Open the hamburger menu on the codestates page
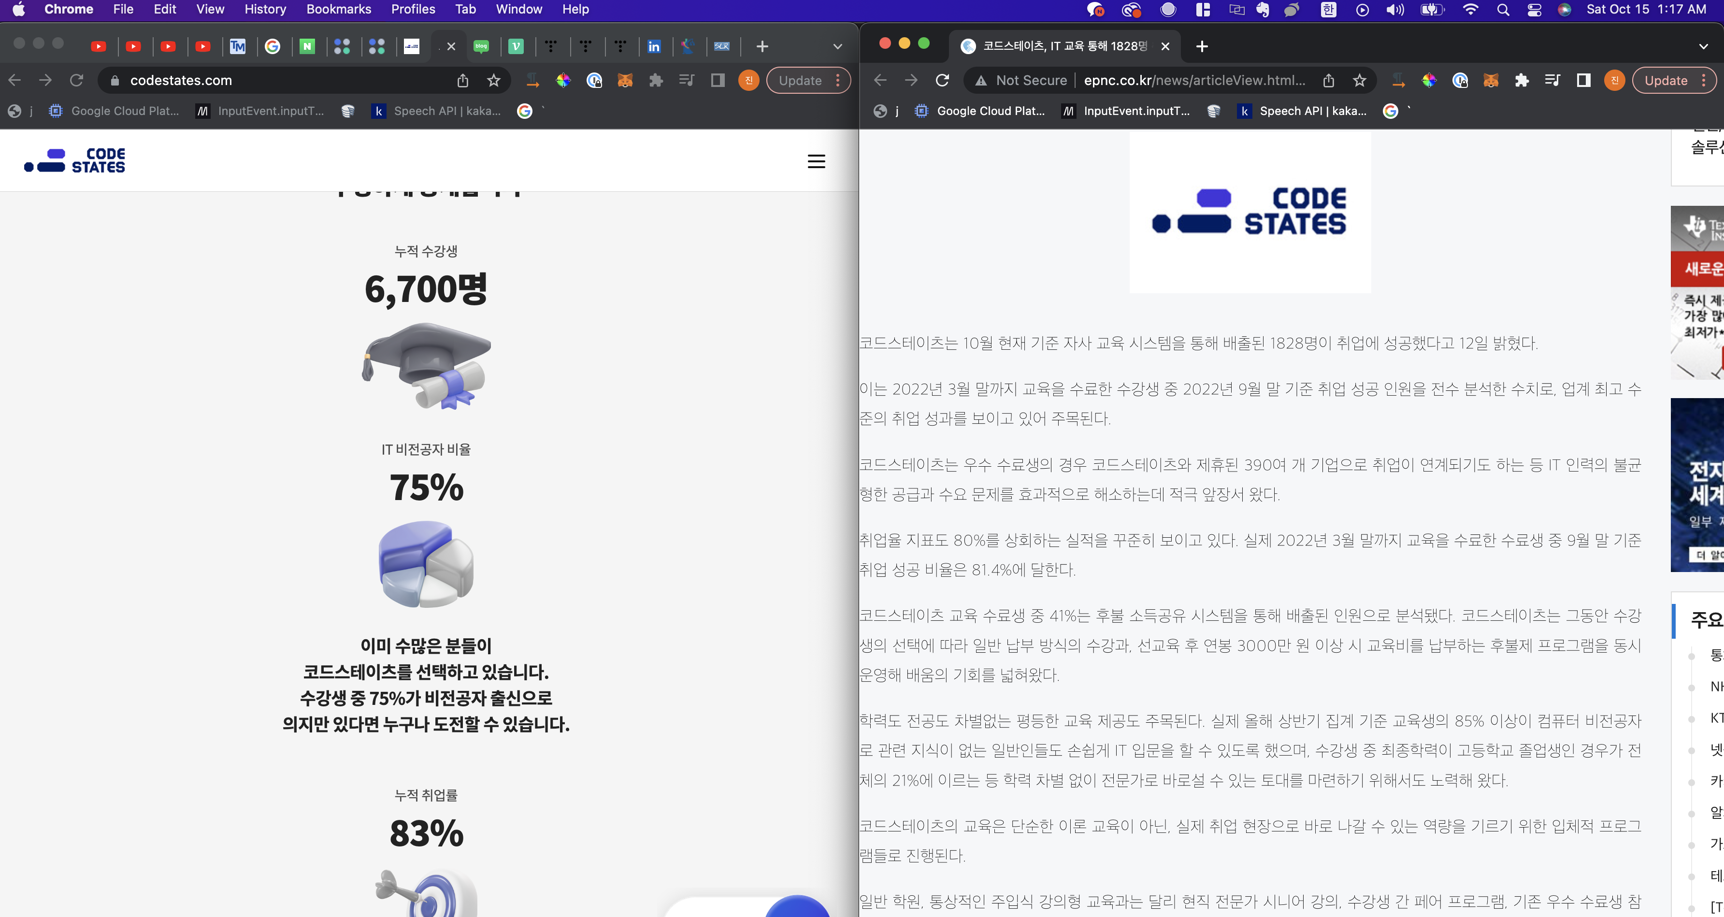This screenshot has width=1724, height=917. point(816,161)
